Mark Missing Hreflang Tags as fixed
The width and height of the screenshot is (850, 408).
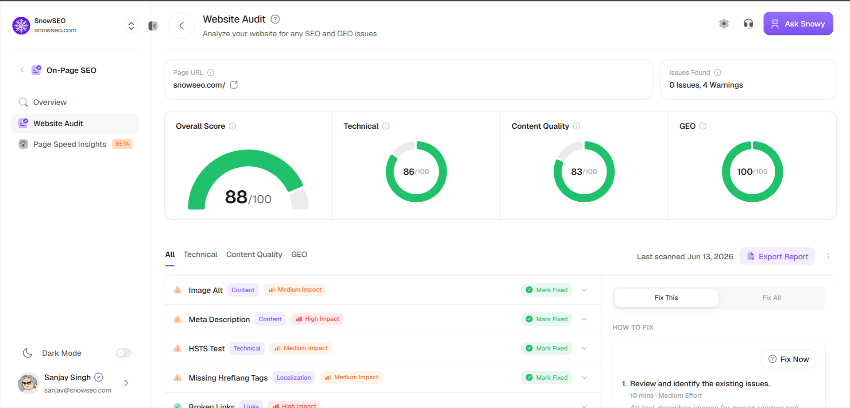pyautogui.click(x=546, y=378)
